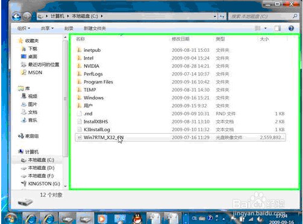303x224 pixels.
Task: Click the Forward navigation arrow button
Action: pyautogui.click(x=27, y=16)
